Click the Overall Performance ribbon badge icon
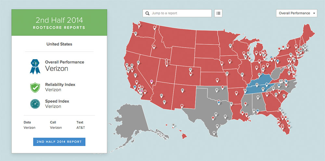The height and width of the screenshot is (161, 325). pyautogui.click(x=34, y=66)
